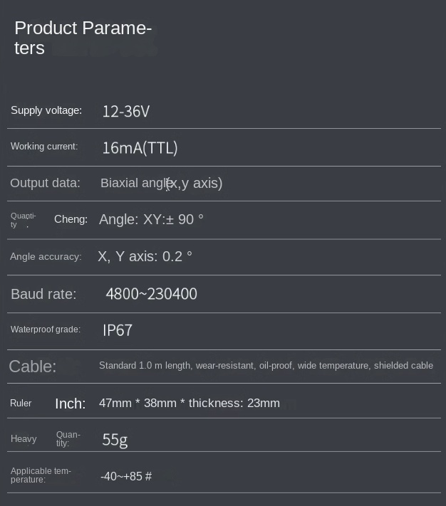446x506 pixels.
Task: Select the Applicable temperature label
Action: click(41, 475)
